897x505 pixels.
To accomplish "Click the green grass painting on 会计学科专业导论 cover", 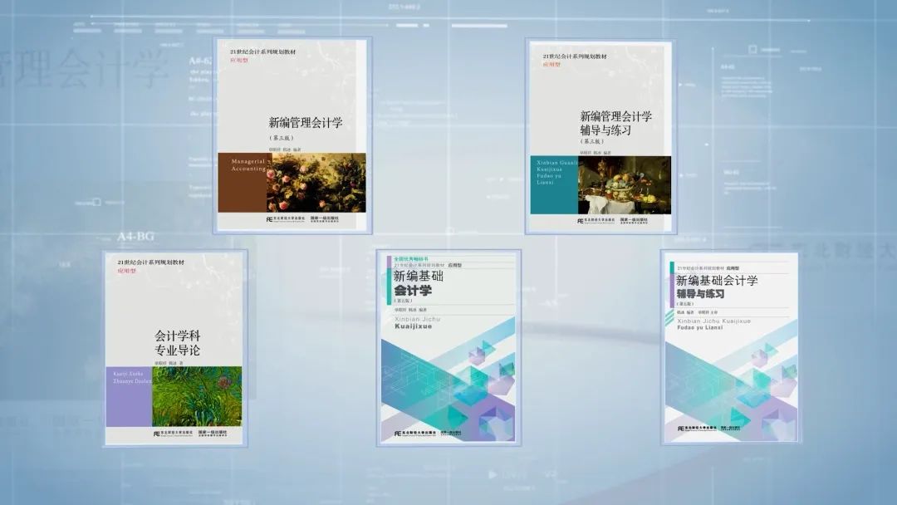I will coord(197,396).
